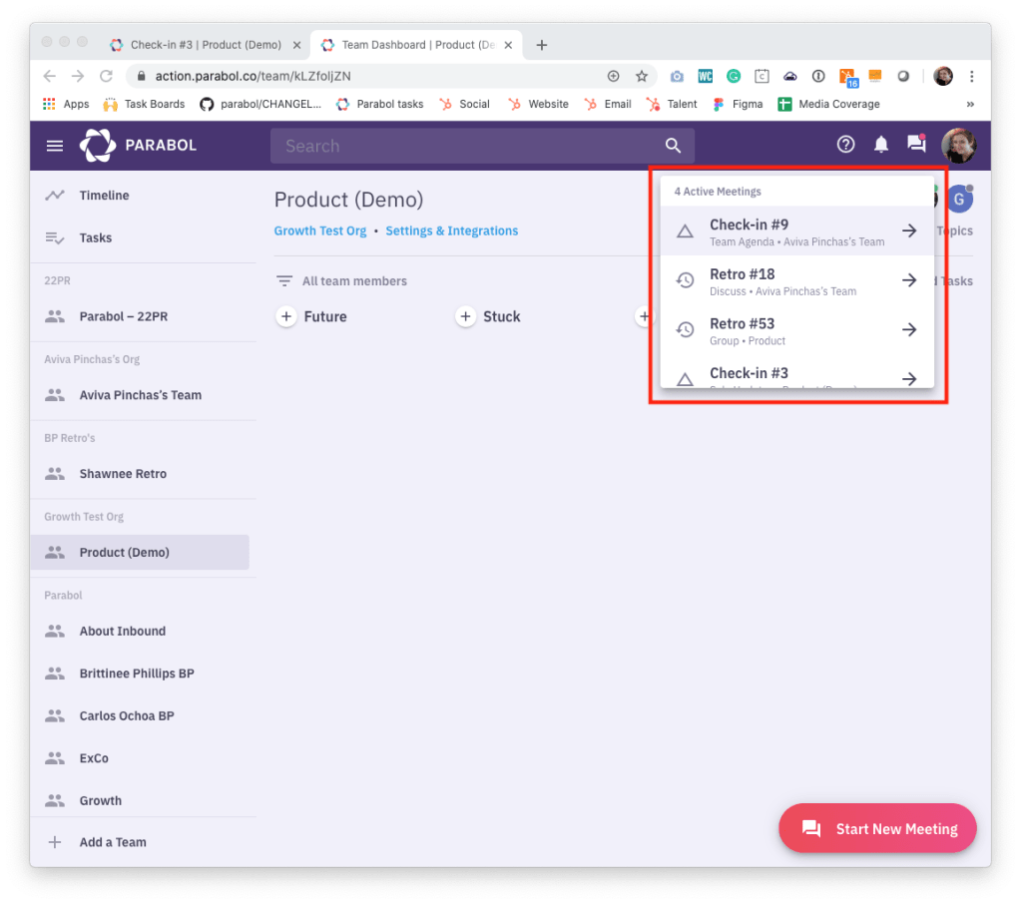Image resolution: width=1021 pixels, height=904 pixels.
Task: Reload the page
Action: pos(106,76)
